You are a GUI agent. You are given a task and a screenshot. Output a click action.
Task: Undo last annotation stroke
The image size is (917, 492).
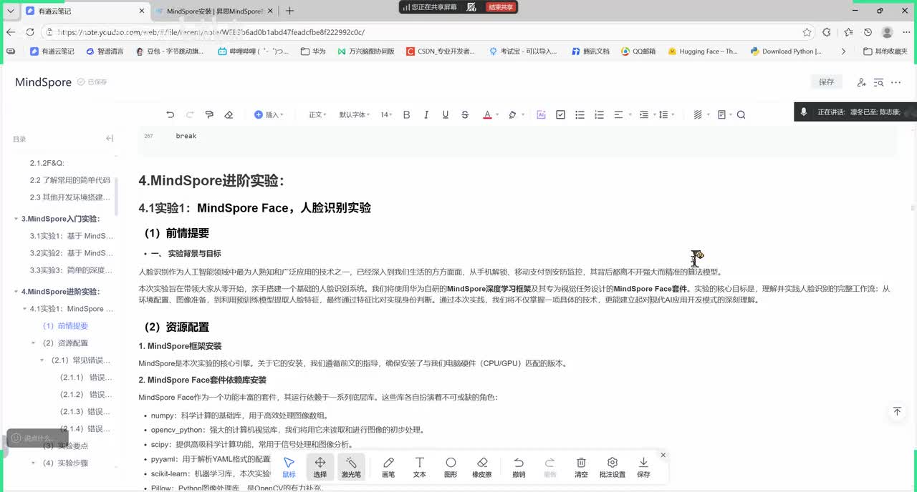(519, 467)
